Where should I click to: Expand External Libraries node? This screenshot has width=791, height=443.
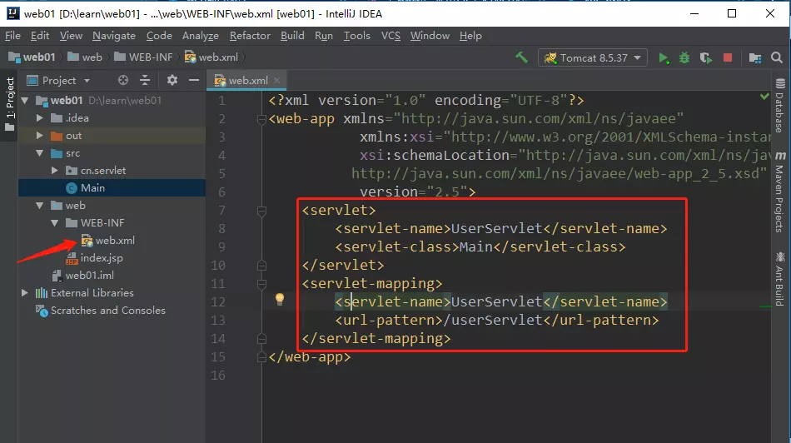[x=25, y=292]
